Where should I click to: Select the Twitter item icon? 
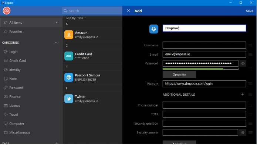coord(69,99)
